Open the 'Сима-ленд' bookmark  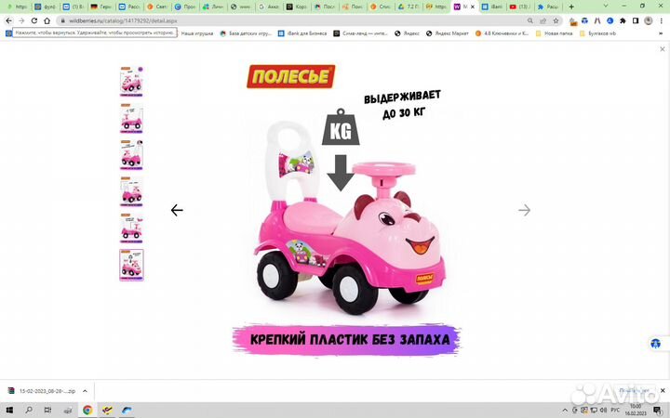pos(361,33)
